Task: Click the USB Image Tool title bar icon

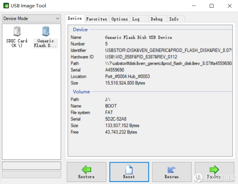Action: [x=6, y=6]
